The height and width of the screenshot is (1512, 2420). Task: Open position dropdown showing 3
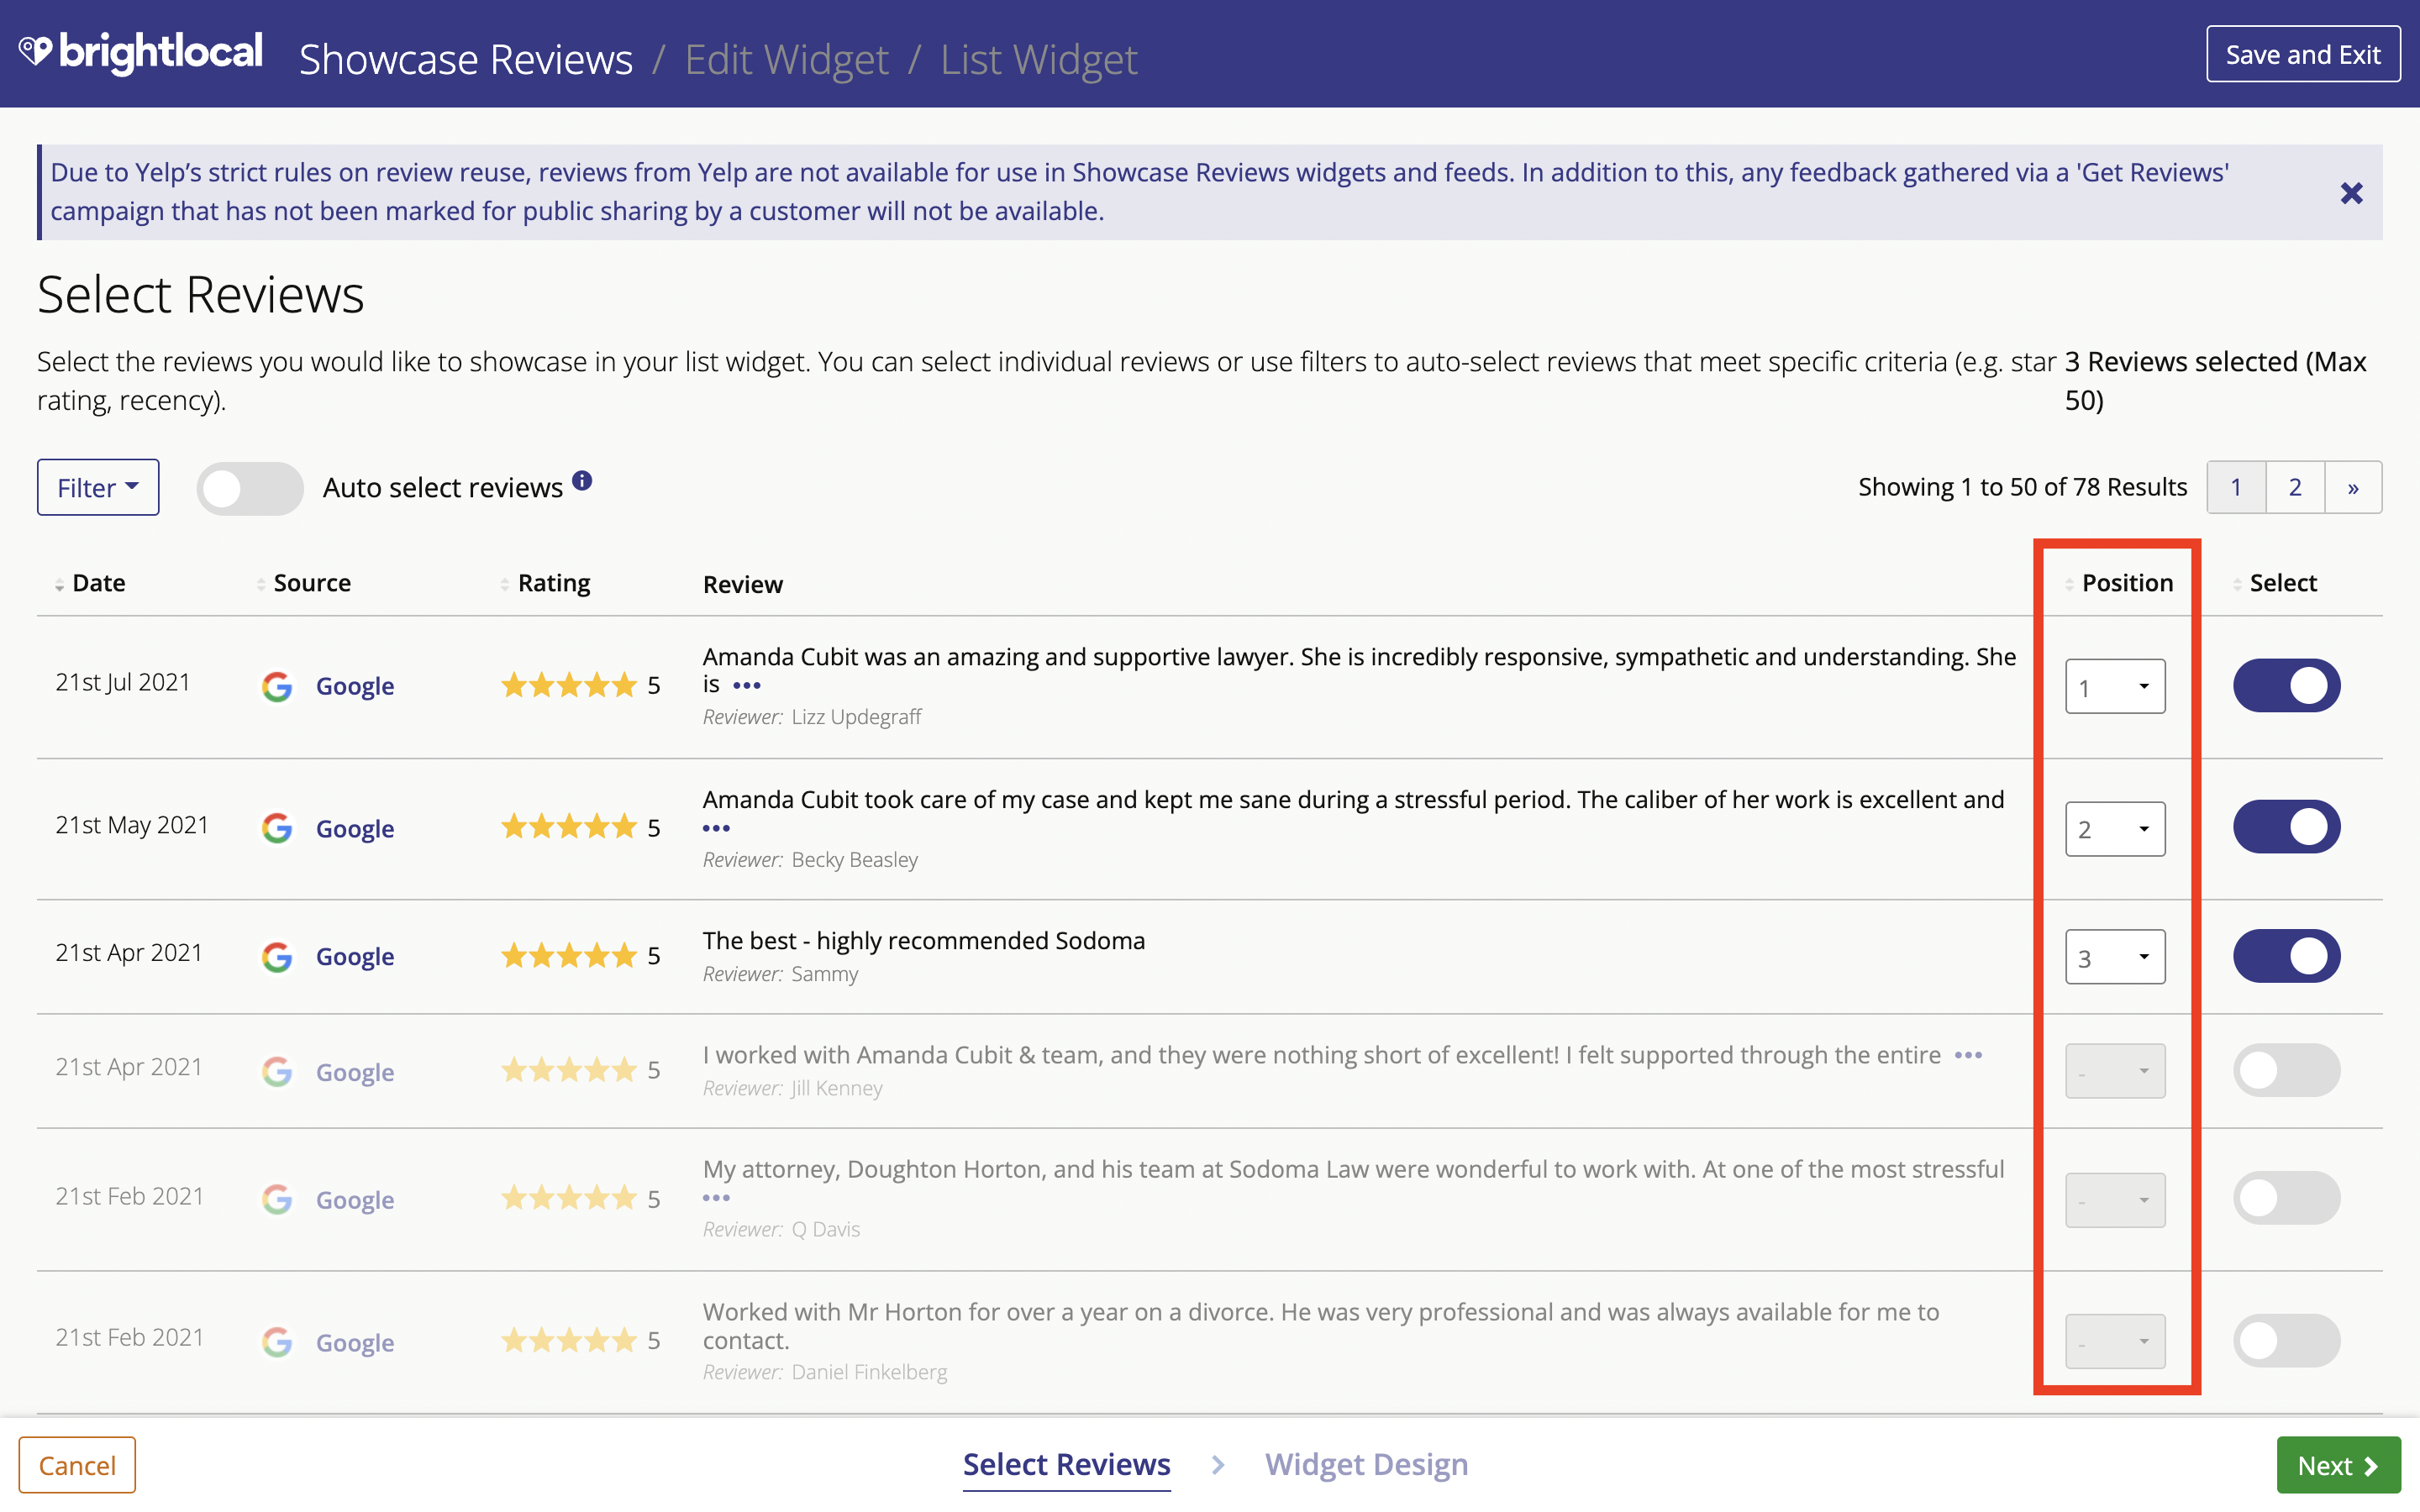[x=2115, y=958]
